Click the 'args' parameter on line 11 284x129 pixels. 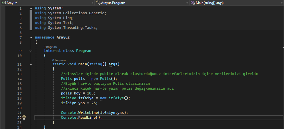click(x=113, y=64)
